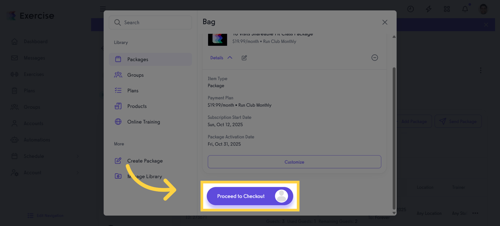Click the Schedule calendar icon

click(15, 156)
